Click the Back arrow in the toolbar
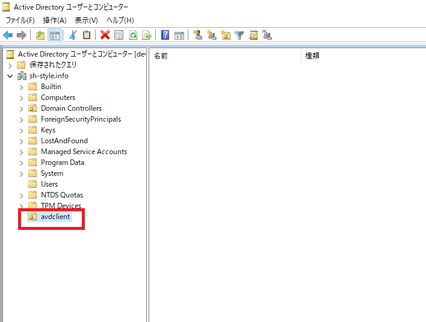 [8, 36]
